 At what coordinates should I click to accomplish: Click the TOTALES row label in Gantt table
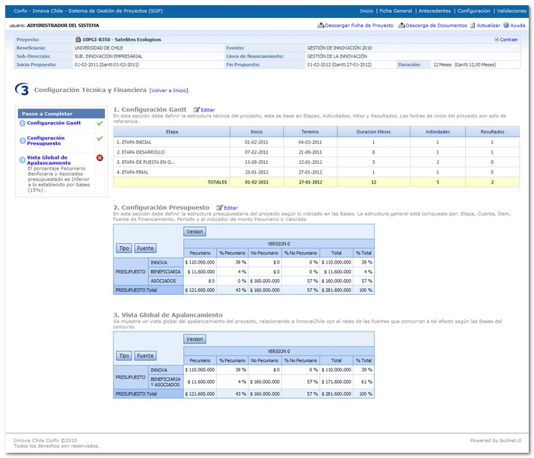218,183
